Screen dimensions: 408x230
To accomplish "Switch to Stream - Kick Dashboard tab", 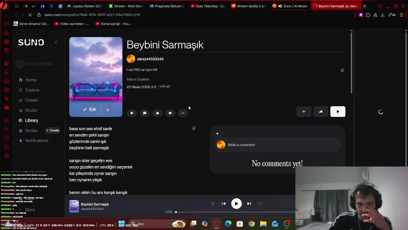I will coord(126,6).
